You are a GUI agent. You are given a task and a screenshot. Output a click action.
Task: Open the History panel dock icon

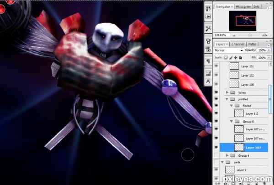click(x=208, y=8)
